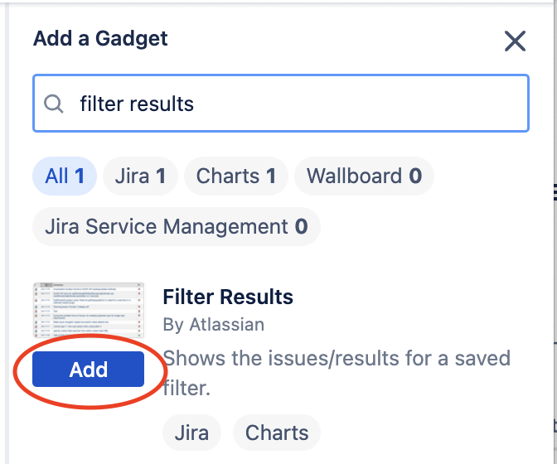Click the Filter Results gadget title

(228, 297)
